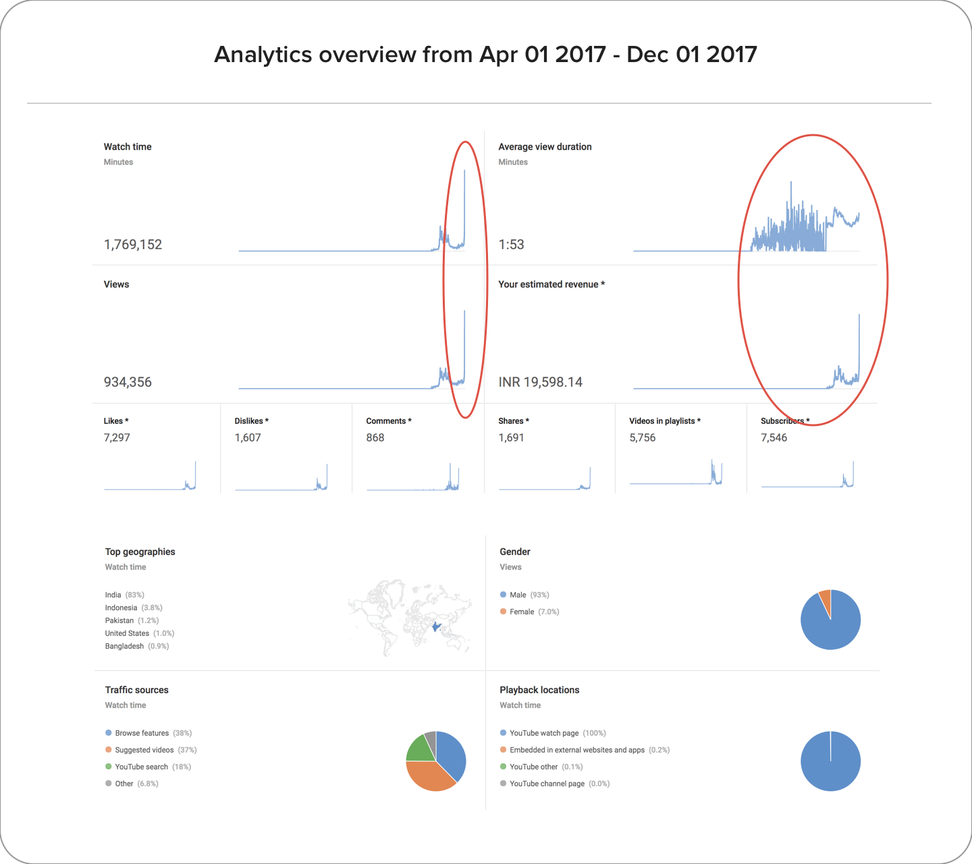Click the estimated revenue line chart

point(747,351)
